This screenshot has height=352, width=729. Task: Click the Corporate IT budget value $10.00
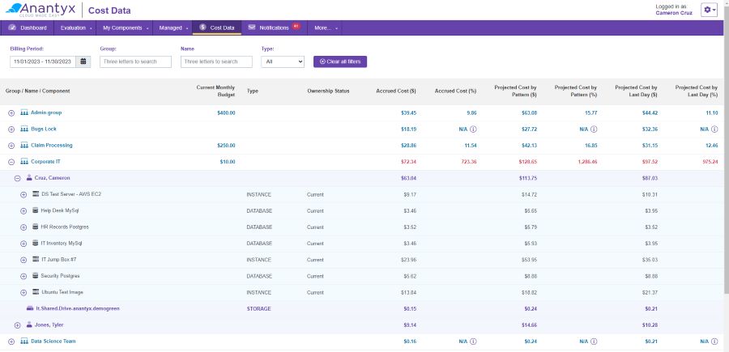point(228,162)
